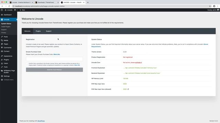Tick the Envato license confirmation checkbox
220x123 pixels.
tap(27, 64)
